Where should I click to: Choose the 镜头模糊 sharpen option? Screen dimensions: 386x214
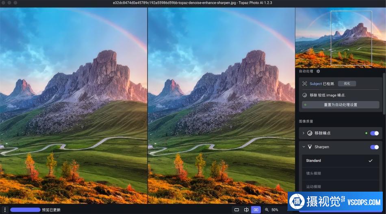[x=340, y=173]
